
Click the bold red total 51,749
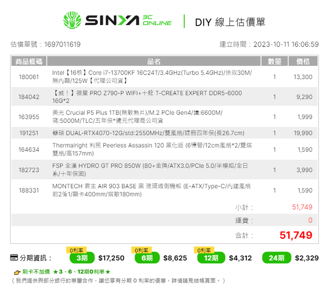point(296,235)
